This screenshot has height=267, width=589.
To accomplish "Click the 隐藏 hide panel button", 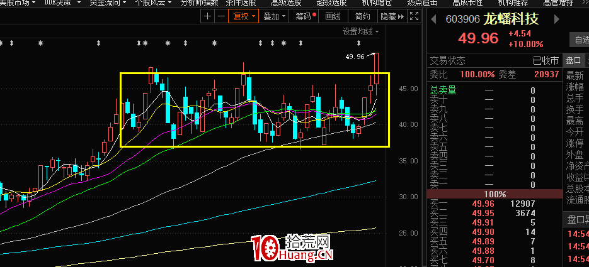I will (392, 16).
